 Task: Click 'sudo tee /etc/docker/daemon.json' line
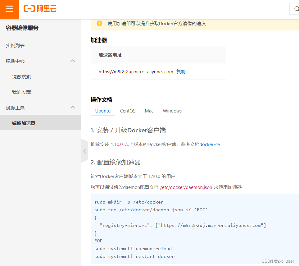(x=151, y=210)
